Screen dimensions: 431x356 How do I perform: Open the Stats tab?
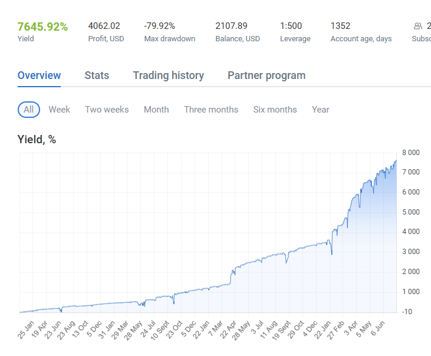97,75
